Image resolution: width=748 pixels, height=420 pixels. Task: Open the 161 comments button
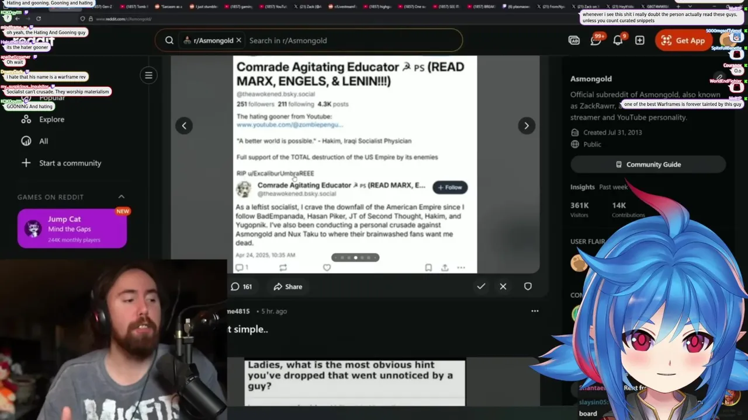(x=241, y=286)
